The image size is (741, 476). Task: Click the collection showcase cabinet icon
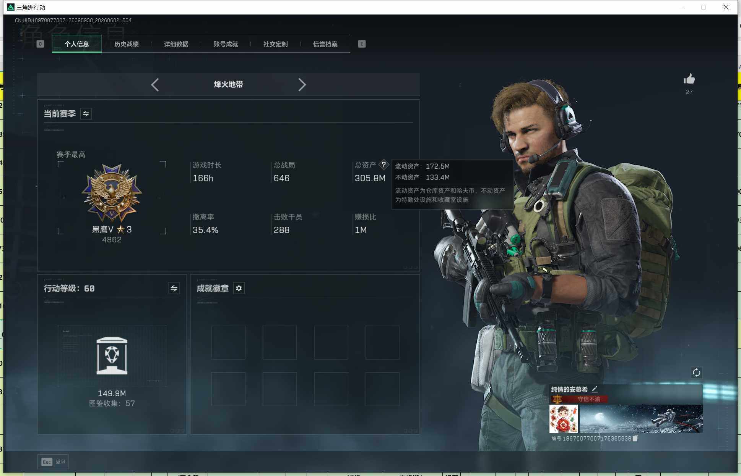click(x=112, y=356)
